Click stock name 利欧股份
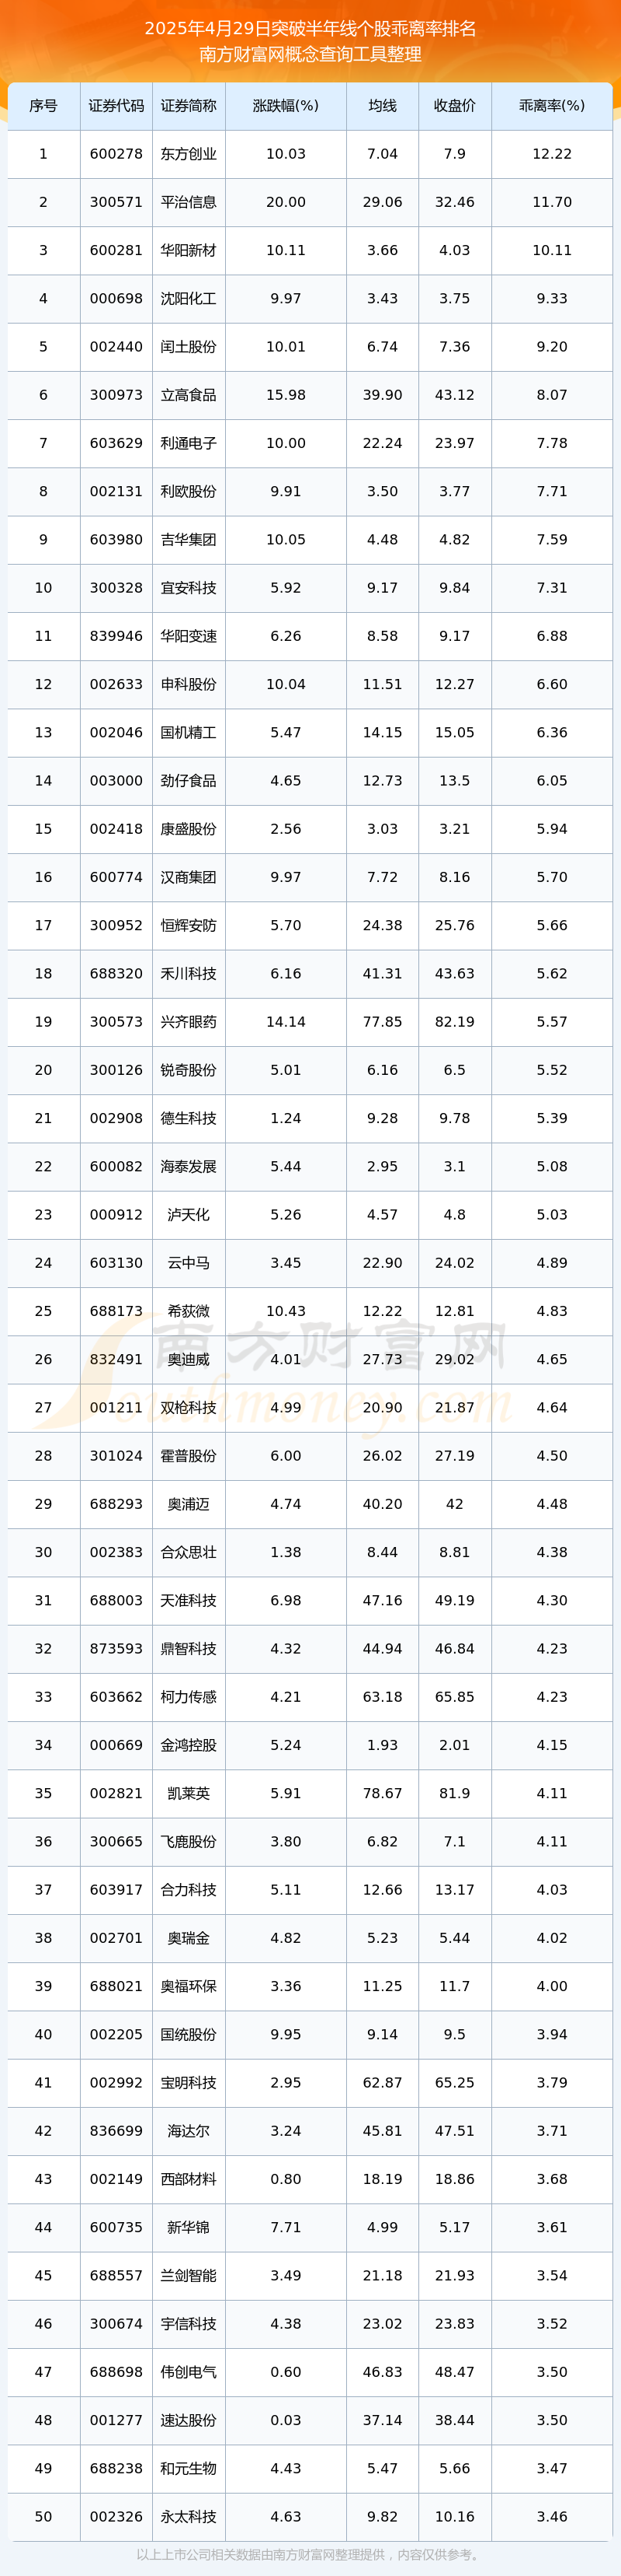621x2576 pixels. point(189,492)
